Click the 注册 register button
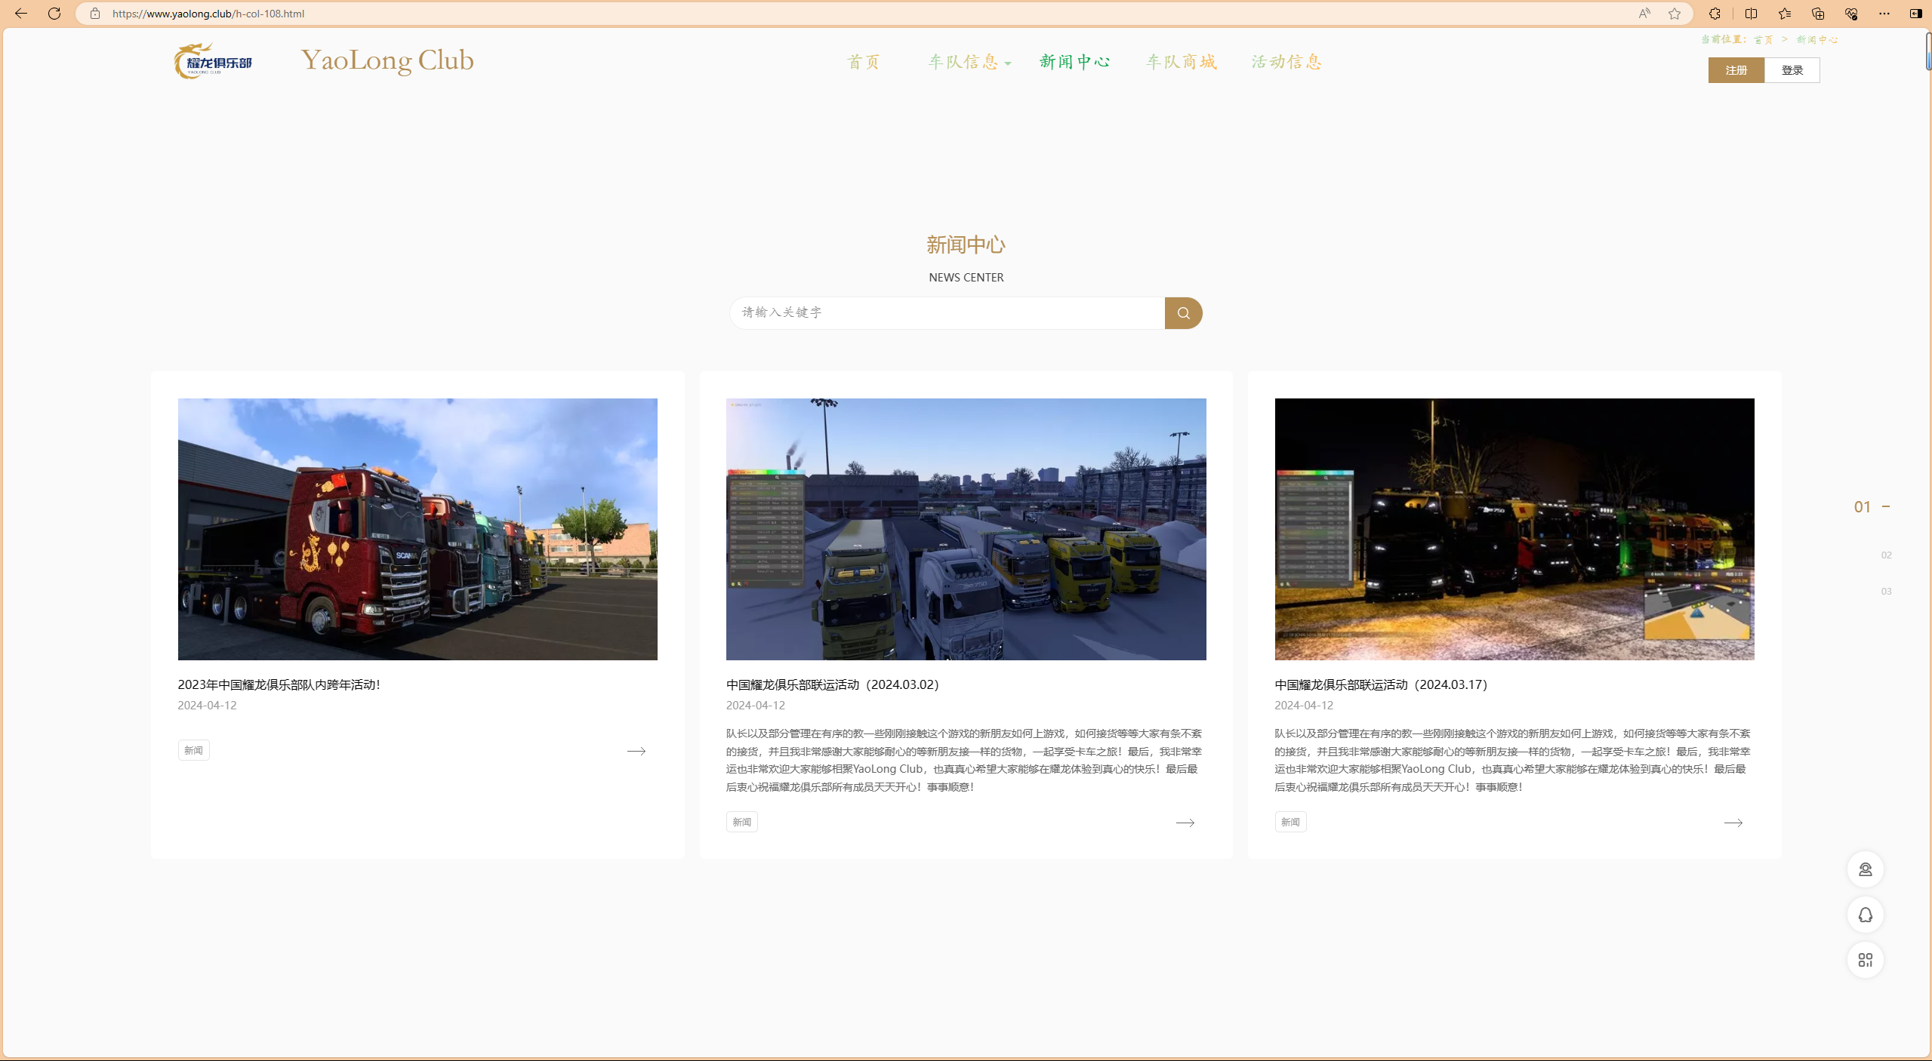The image size is (1932, 1061). click(1736, 70)
